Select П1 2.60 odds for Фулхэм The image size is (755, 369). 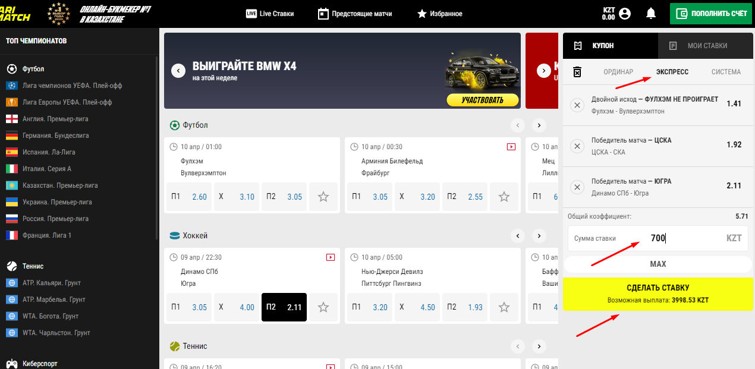tap(189, 197)
